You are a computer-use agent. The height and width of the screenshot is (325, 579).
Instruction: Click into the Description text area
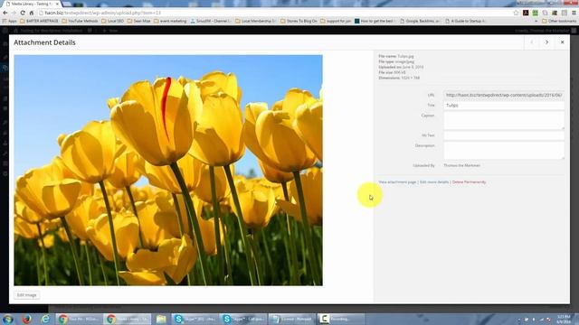coord(504,151)
